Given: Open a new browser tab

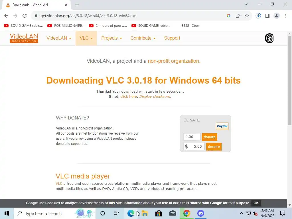Looking at the screenshot, I should pyautogui.click(x=77, y=5).
